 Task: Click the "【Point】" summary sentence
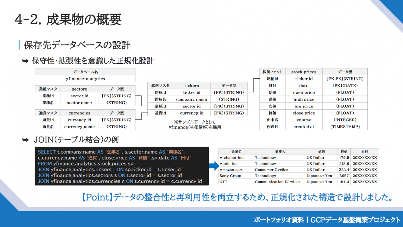click(x=237, y=197)
